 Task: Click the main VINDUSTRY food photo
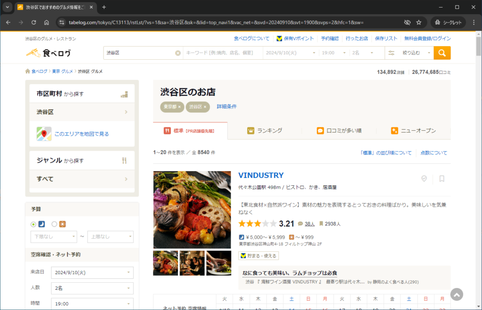[x=192, y=209]
